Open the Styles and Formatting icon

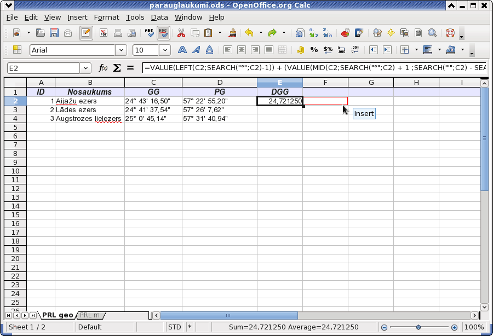pos(17,50)
